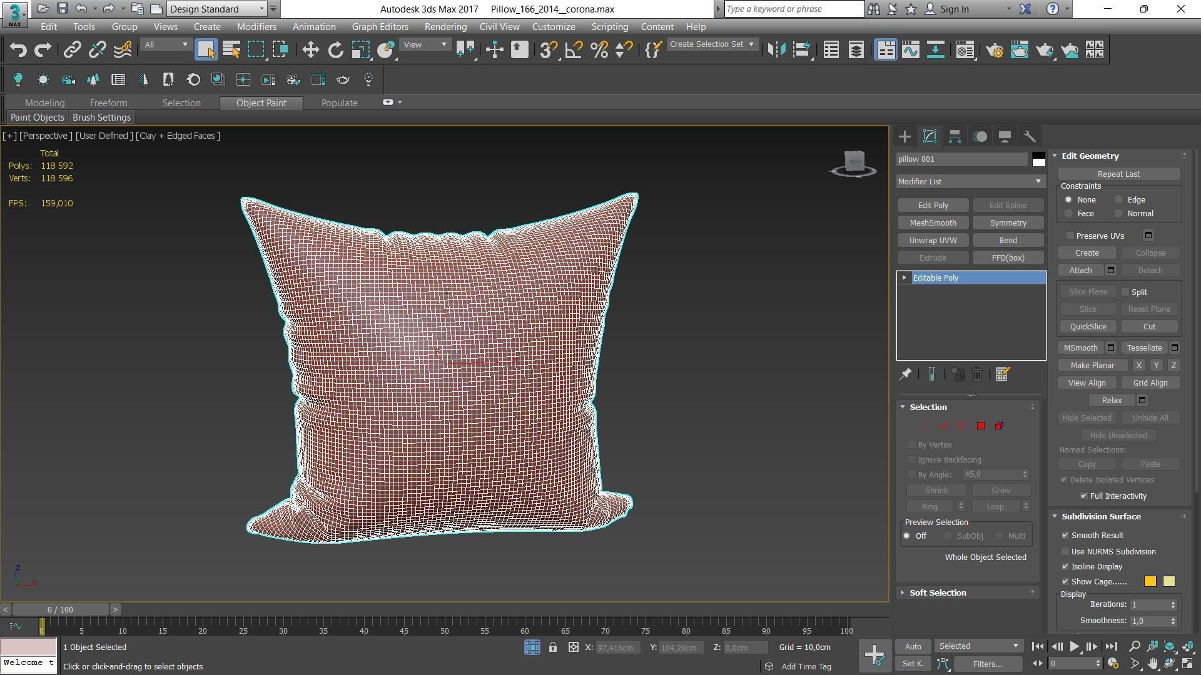This screenshot has width=1201, height=675.
Task: Open the Display command panel tab
Action: coord(1005,136)
